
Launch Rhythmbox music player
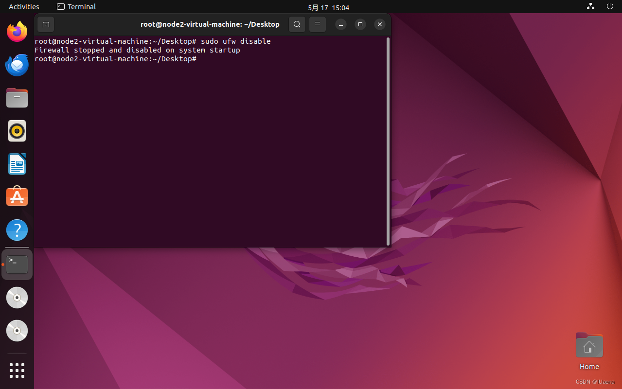coord(17,131)
